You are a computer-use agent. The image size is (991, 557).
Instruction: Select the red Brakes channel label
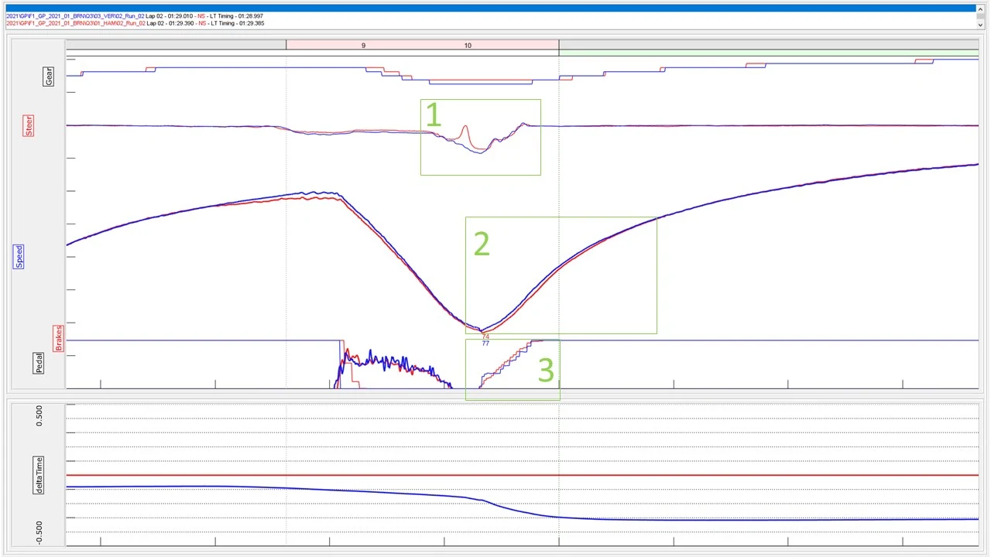click(58, 338)
